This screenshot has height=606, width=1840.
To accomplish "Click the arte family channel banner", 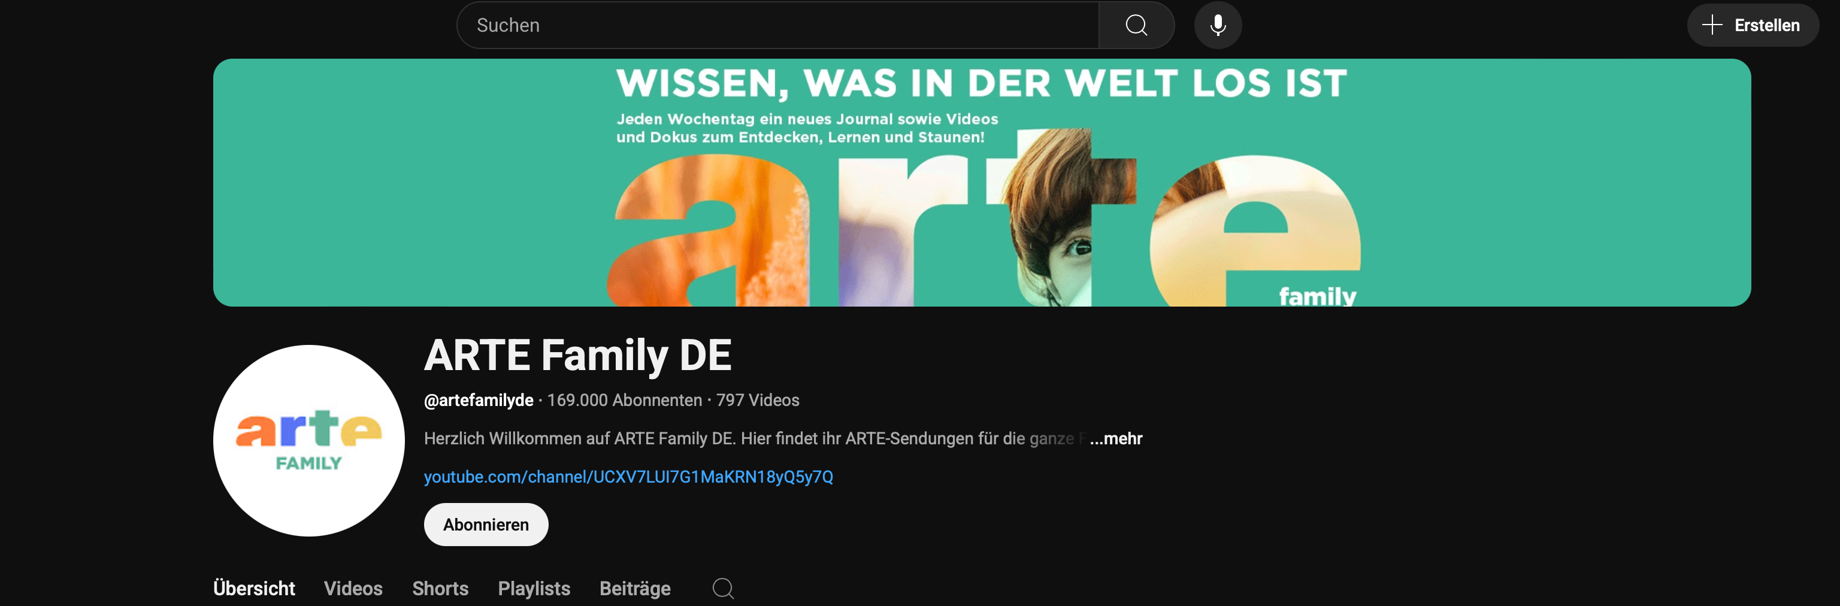I will click(x=982, y=183).
